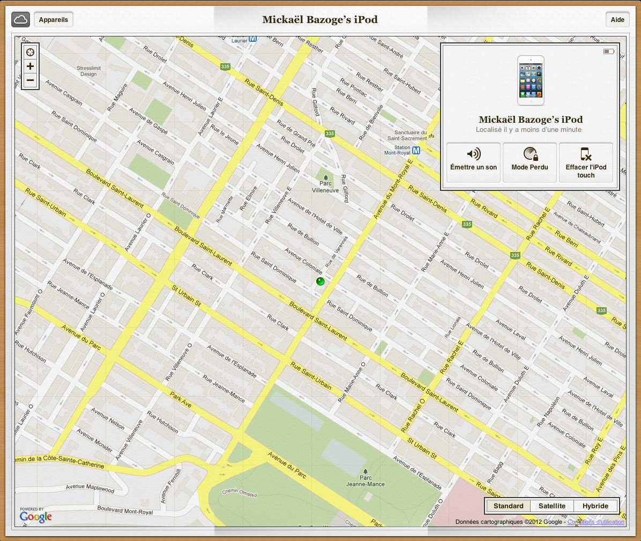Switch map view to Hybride
The width and height of the screenshot is (641, 541).
click(595, 506)
